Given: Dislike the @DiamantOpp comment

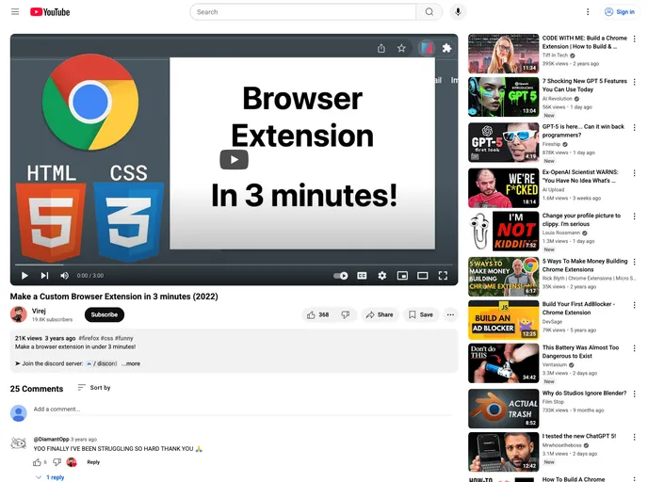Looking at the screenshot, I should click(57, 462).
